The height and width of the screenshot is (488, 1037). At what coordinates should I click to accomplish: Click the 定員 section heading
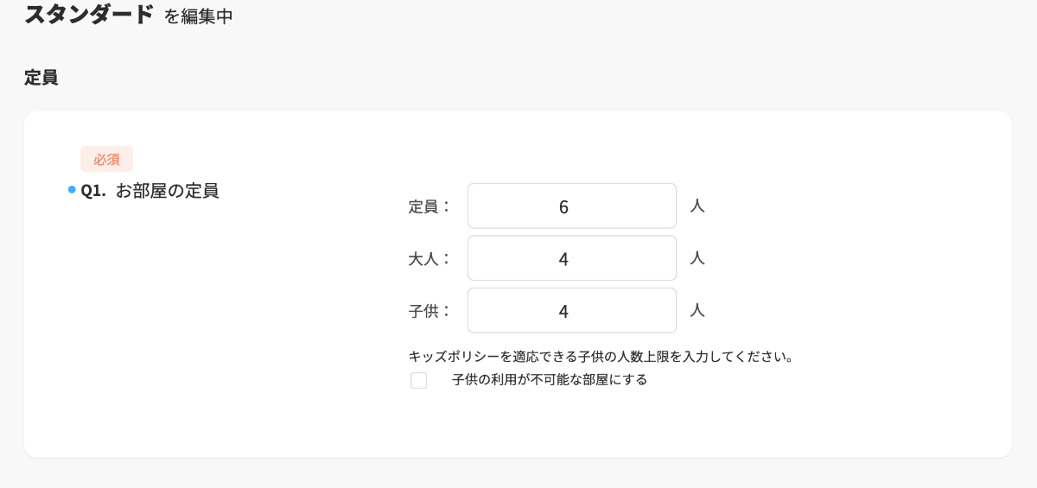(x=41, y=77)
